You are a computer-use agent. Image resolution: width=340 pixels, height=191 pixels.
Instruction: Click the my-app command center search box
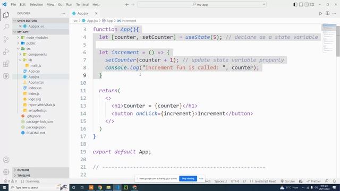click(x=202, y=4)
